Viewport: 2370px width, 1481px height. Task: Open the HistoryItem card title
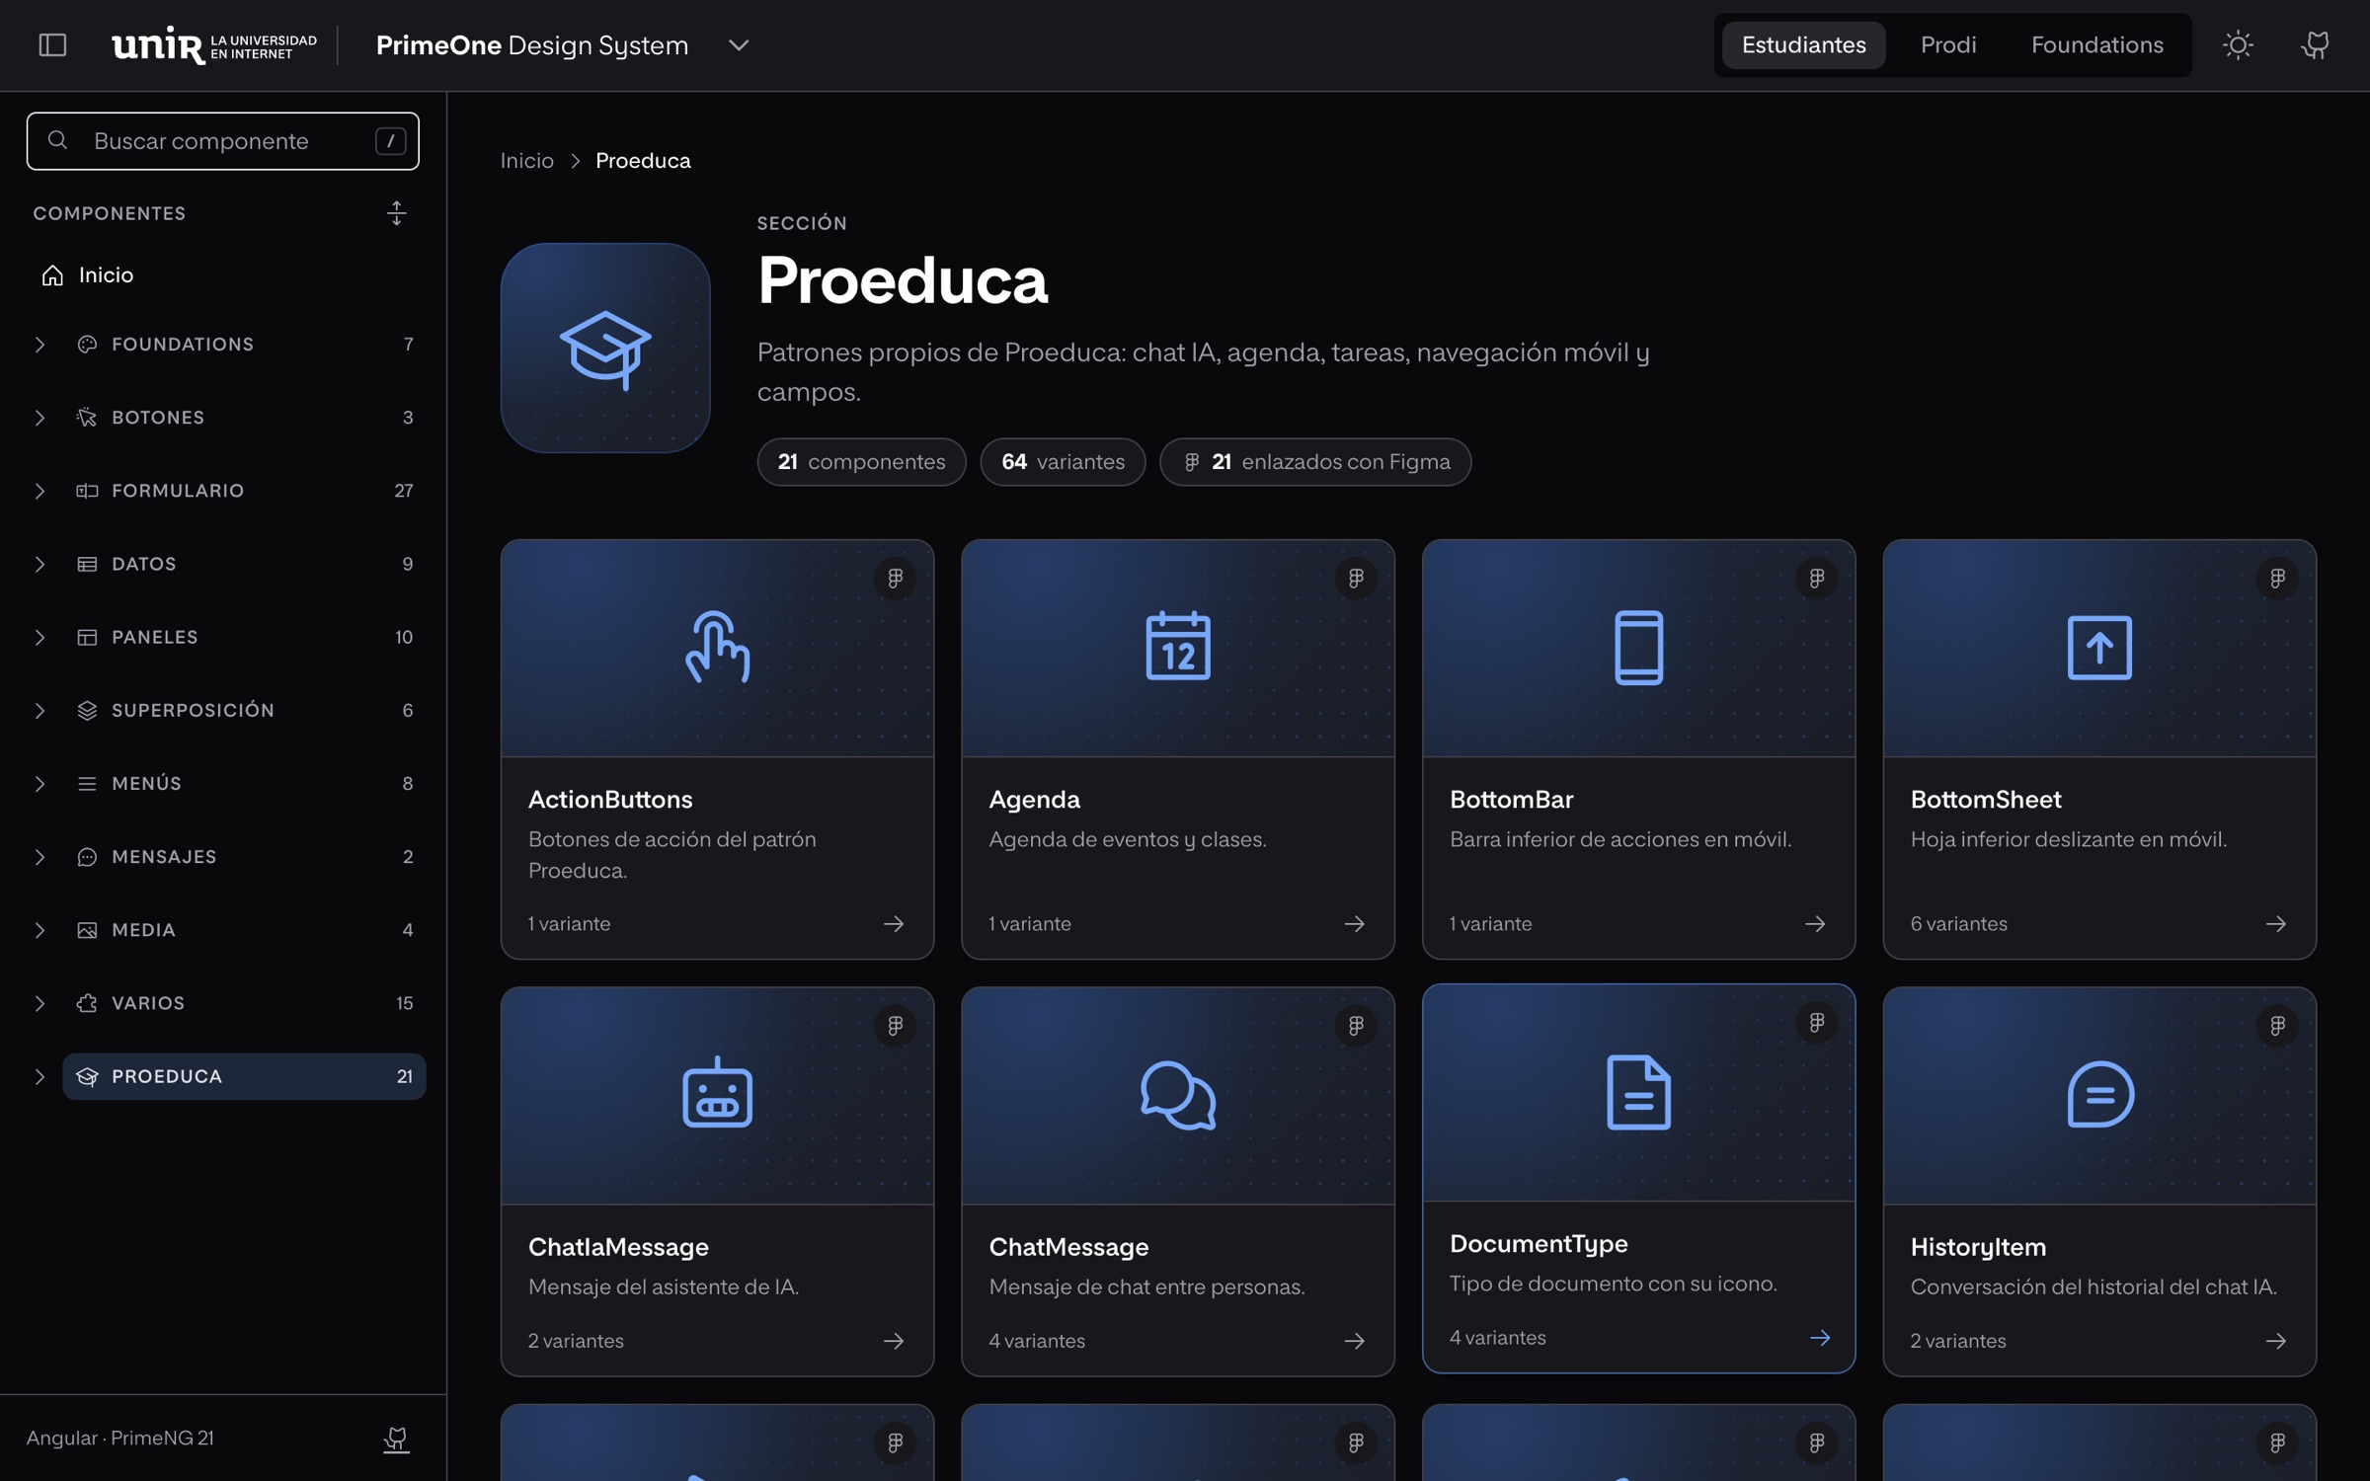[1978, 1247]
